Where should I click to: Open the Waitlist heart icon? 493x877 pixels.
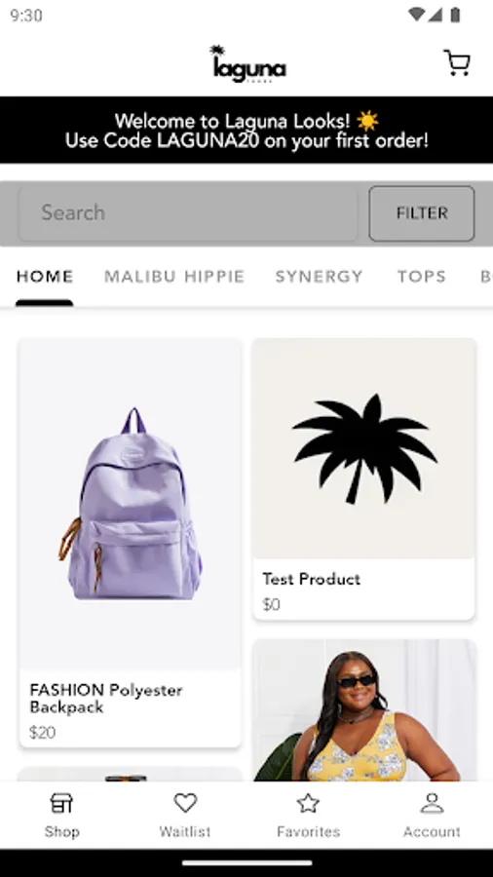pos(185,803)
